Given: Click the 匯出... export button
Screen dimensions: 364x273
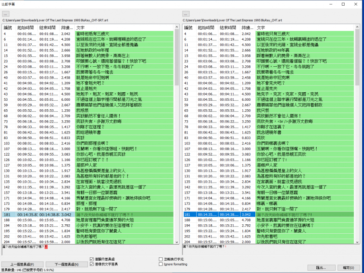Looking at the screenshot, I should point(321,268).
